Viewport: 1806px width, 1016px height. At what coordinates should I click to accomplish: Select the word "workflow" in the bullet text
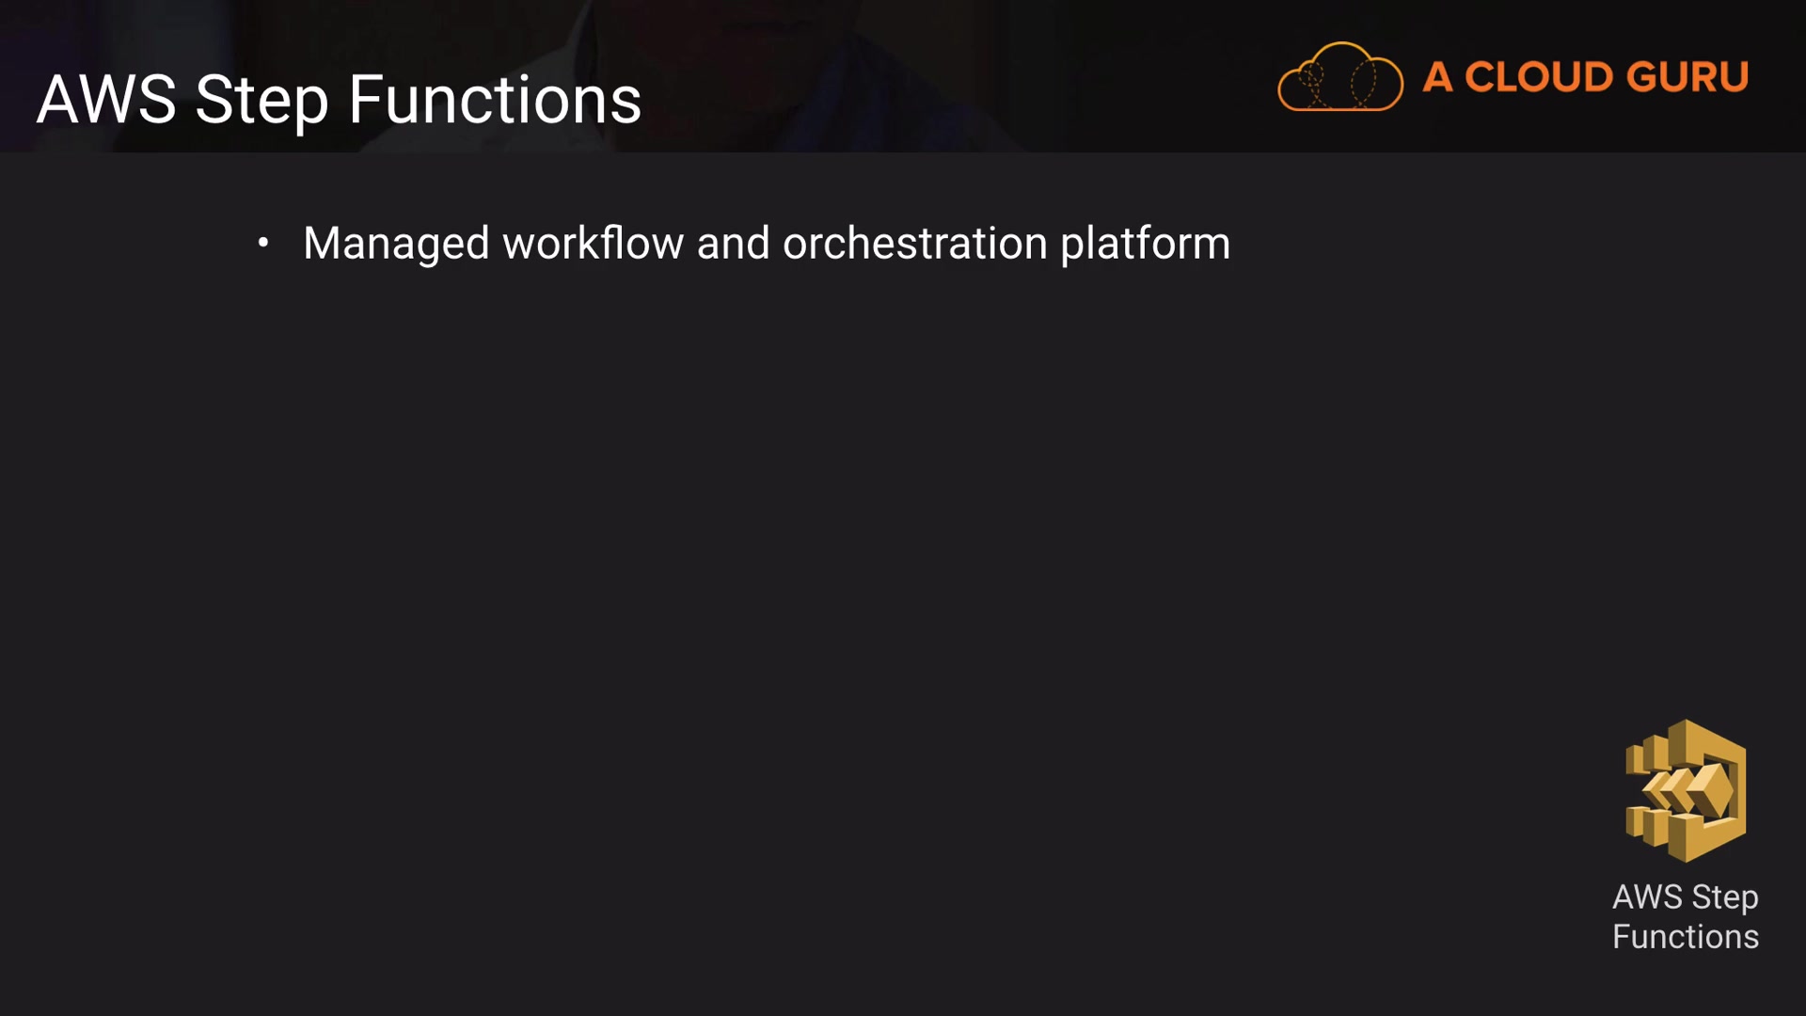tap(593, 244)
